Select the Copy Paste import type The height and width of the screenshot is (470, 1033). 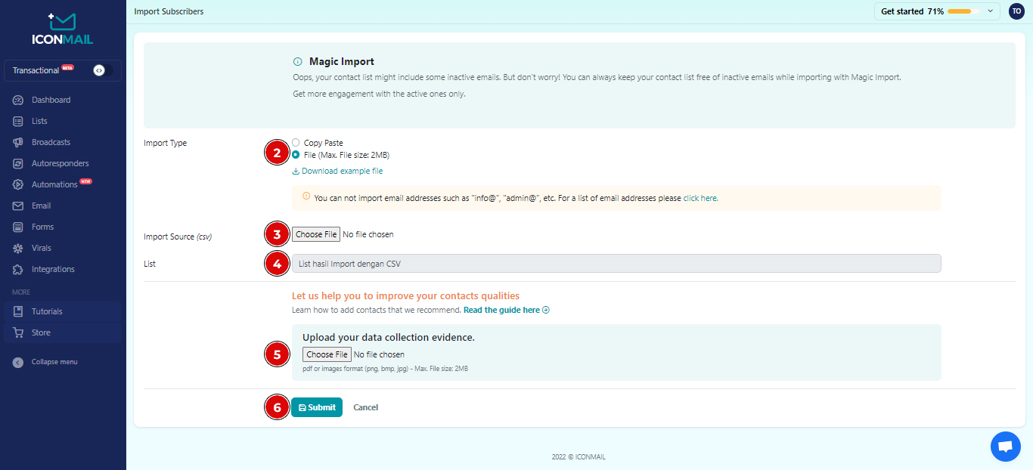[x=296, y=143]
